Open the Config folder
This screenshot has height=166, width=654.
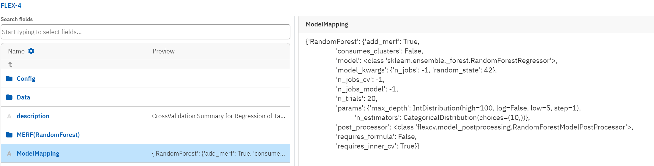tap(26, 79)
